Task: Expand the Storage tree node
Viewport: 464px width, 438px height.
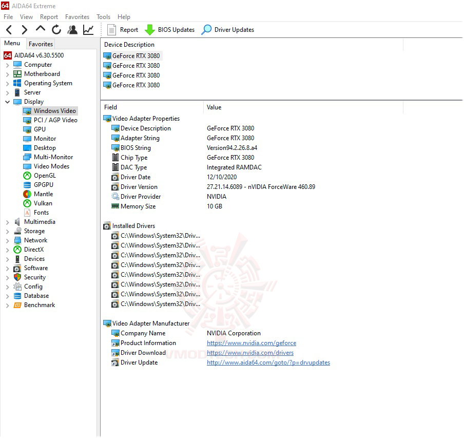Action: tap(7, 231)
